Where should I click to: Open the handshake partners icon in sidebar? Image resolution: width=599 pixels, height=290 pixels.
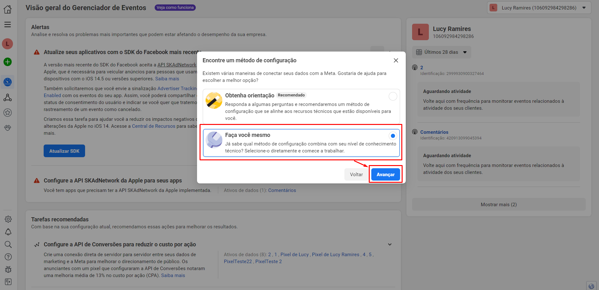click(x=8, y=127)
